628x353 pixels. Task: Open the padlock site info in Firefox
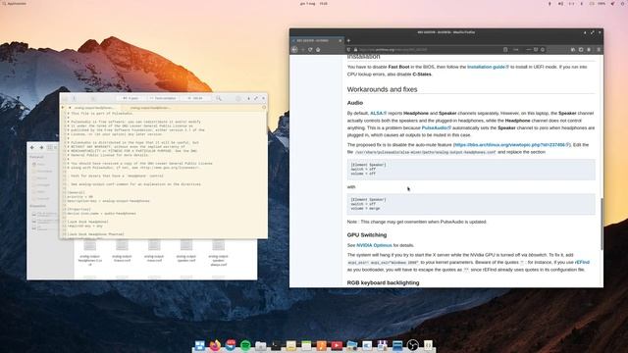[x=355, y=50]
